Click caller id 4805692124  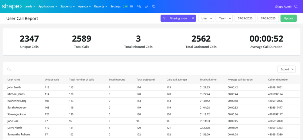pos(275,94)
